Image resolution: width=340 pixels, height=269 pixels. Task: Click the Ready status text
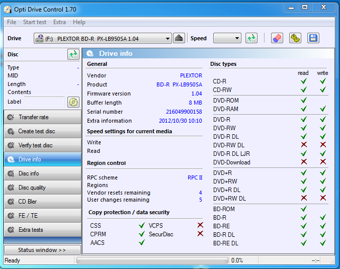pos(12,260)
